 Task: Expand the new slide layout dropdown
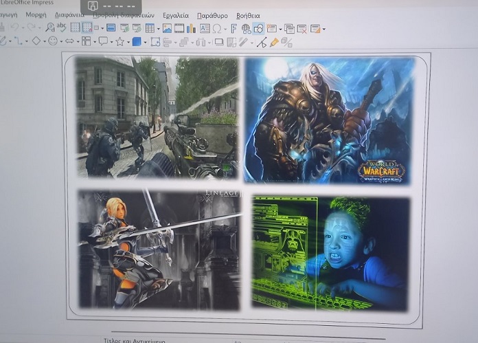(280, 30)
